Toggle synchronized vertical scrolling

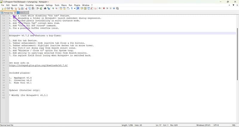point(61,8)
